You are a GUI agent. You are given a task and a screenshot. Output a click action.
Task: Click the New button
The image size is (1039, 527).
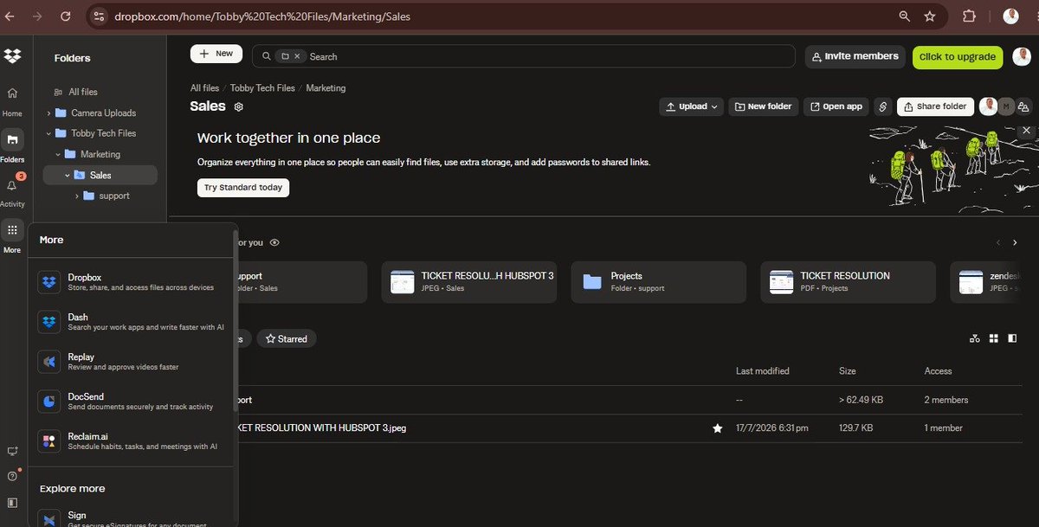tap(216, 54)
